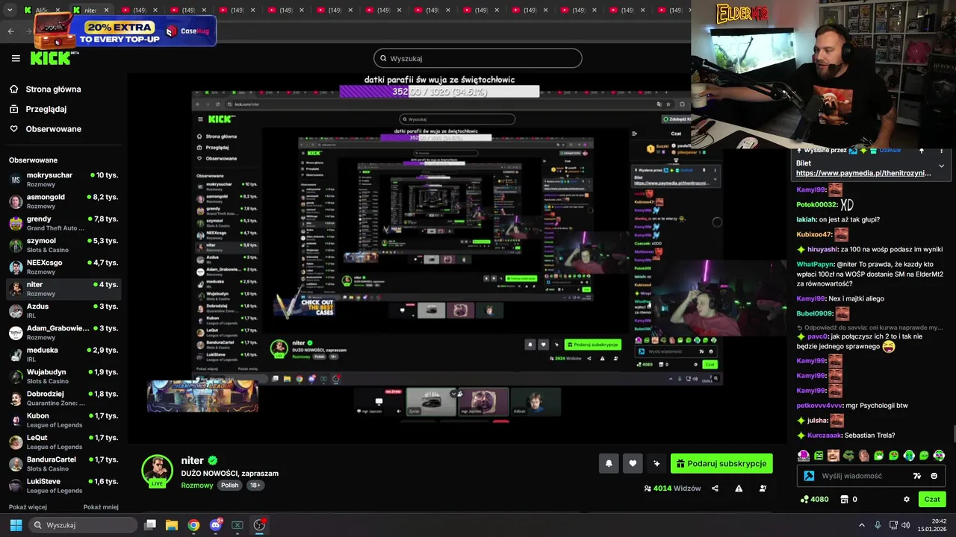This screenshot has width=956, height=537.
Task: Click the sparkle subscribe icon
Action: pos(657,463)
